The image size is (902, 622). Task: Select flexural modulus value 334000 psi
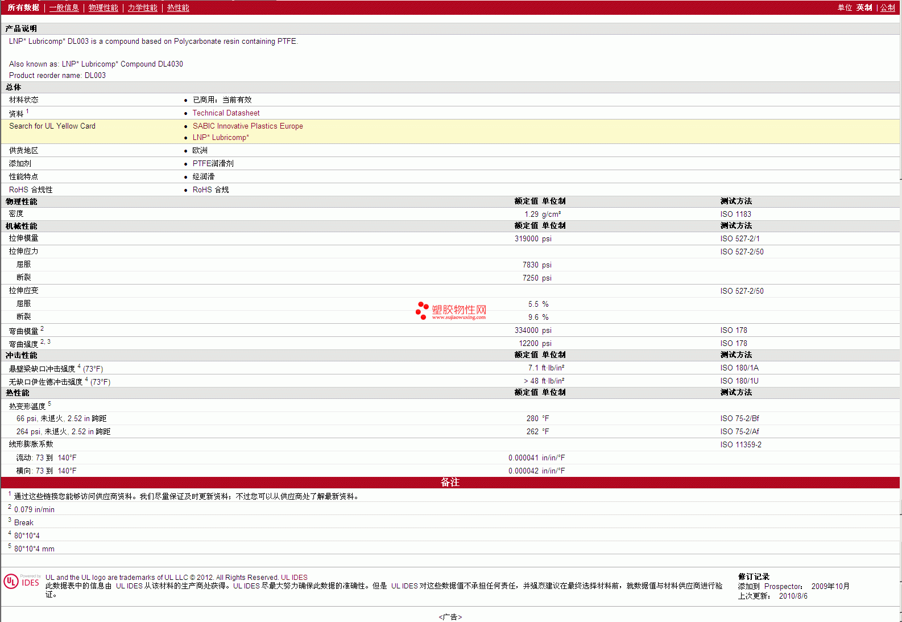[x=533, y=330]
